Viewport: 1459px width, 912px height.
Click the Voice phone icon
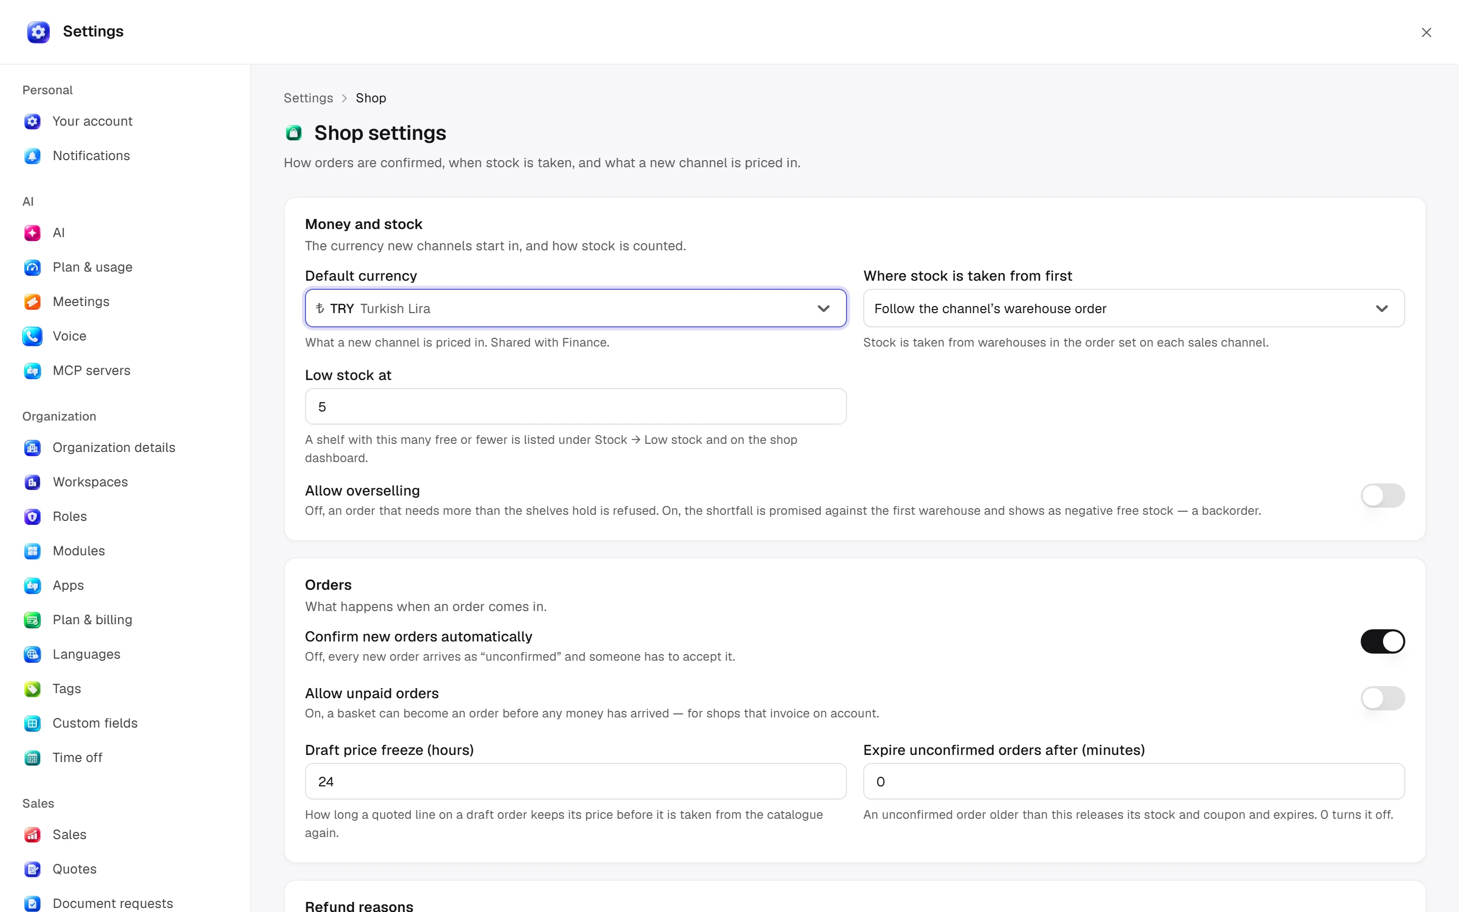click(x=32, y=336)
